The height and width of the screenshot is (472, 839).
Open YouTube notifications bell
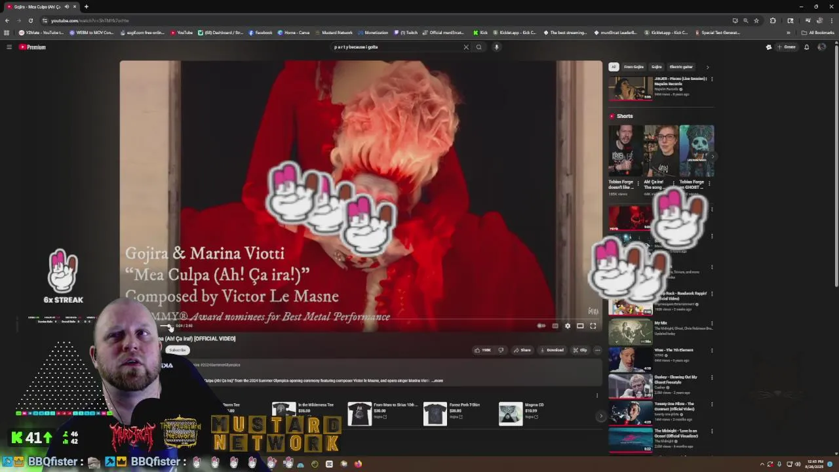coord(807,47)
